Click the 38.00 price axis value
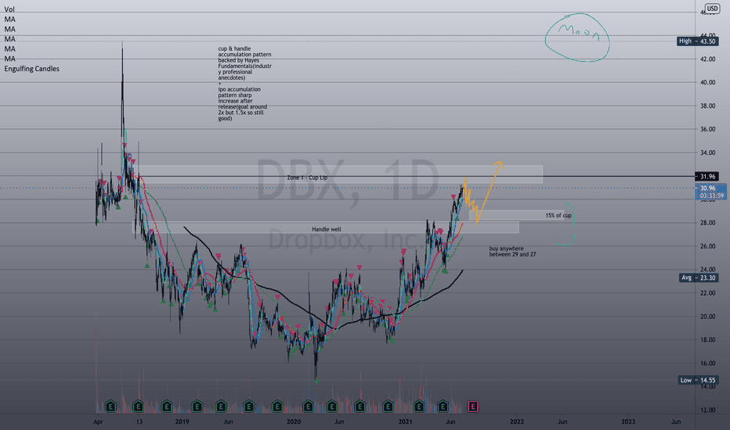Viewport: 730px width, 430px height. click(707, 106)
